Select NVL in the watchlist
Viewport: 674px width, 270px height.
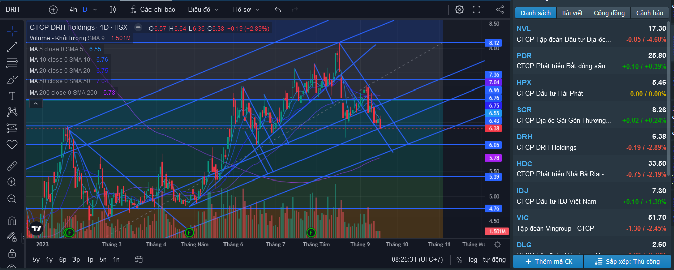pos(592,34)
